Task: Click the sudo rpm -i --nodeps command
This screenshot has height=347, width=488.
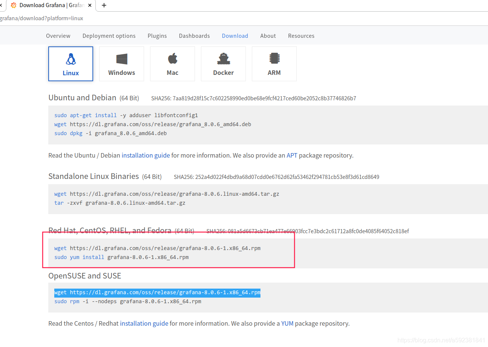Action: 128,301
